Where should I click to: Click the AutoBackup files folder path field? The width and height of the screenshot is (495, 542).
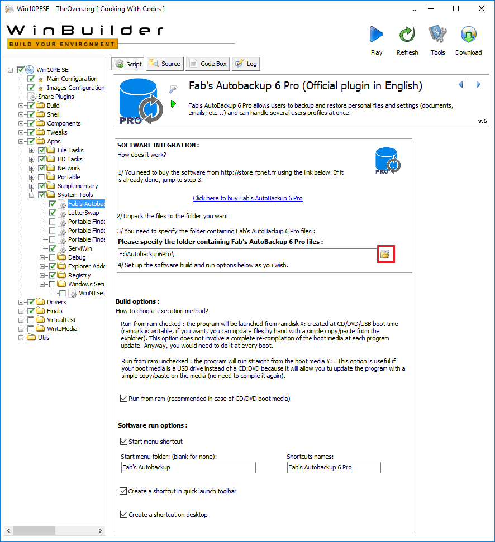point(247,254)
